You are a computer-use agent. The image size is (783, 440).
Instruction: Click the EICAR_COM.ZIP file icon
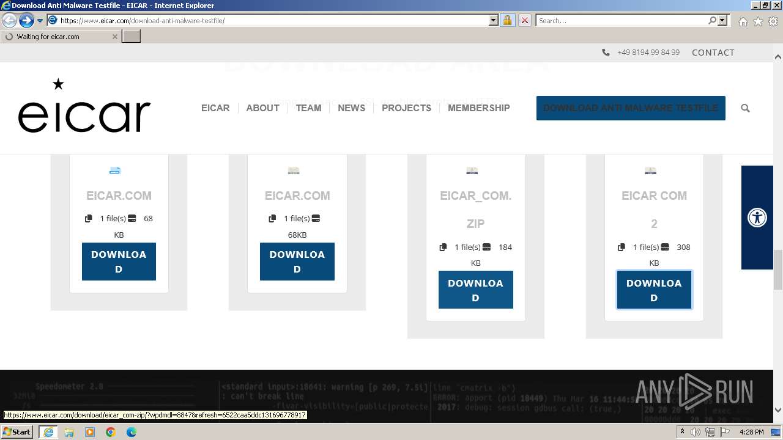[x=472, y=170]
